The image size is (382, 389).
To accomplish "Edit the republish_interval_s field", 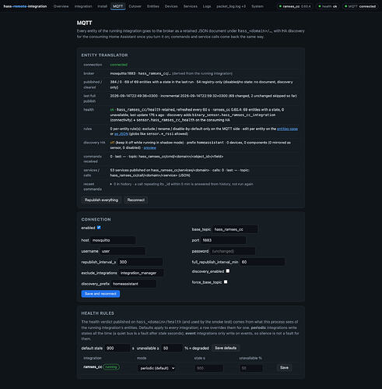I will (x=140, y=262).
